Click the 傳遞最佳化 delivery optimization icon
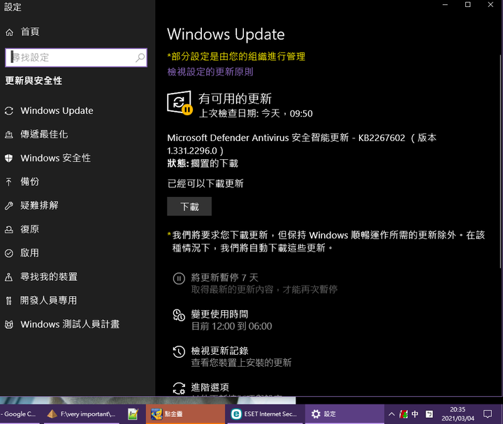Viewport: 503px width, 424px height. click(x=9, y=135)
